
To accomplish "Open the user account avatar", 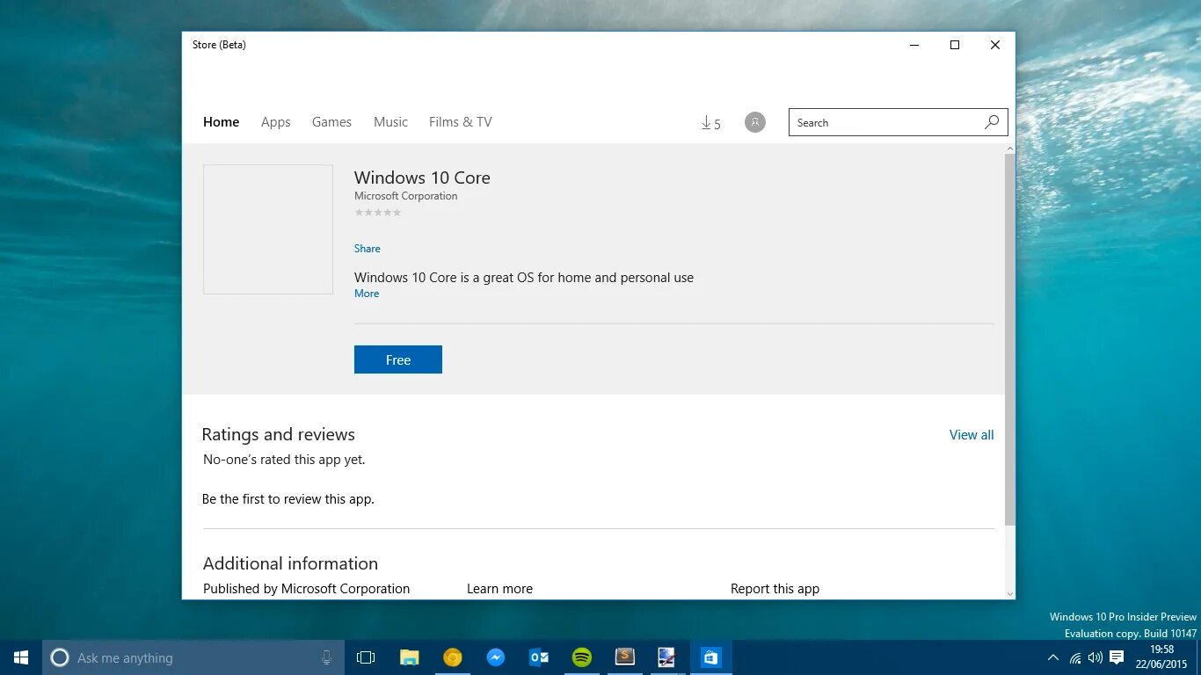I will tap(755, 122).
